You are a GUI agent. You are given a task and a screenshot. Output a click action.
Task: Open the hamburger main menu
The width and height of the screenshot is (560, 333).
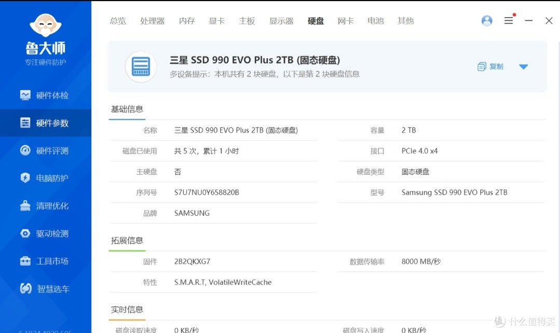(x=509, y=21)
